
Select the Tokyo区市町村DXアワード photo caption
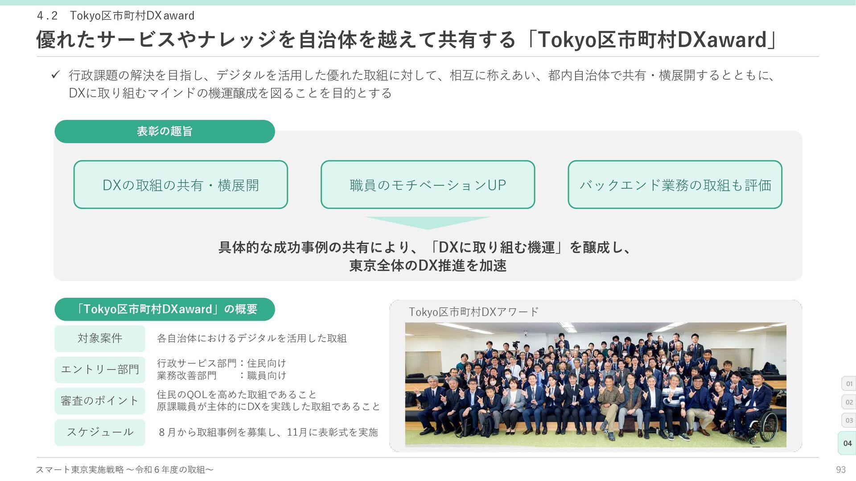point(473,312)
